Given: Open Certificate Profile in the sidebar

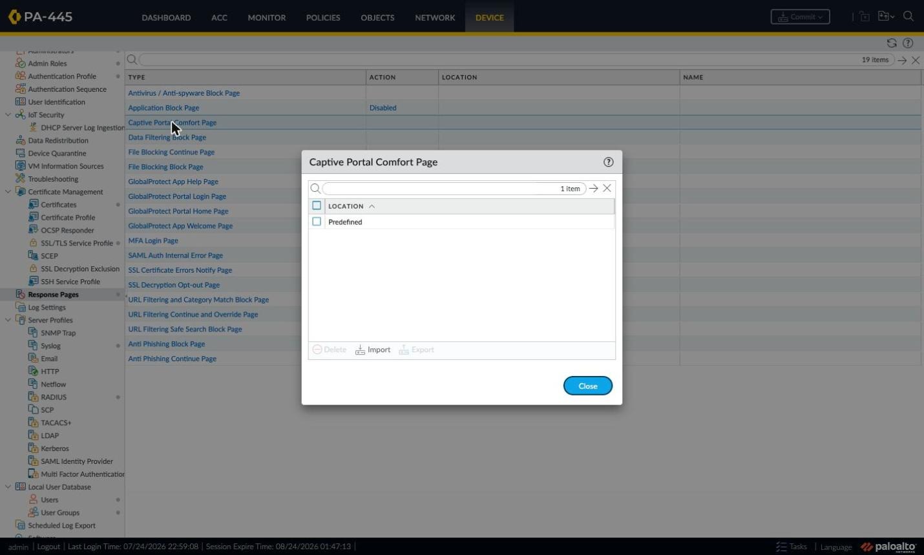Looking at the screenshot, I should (x=68, y=218).
